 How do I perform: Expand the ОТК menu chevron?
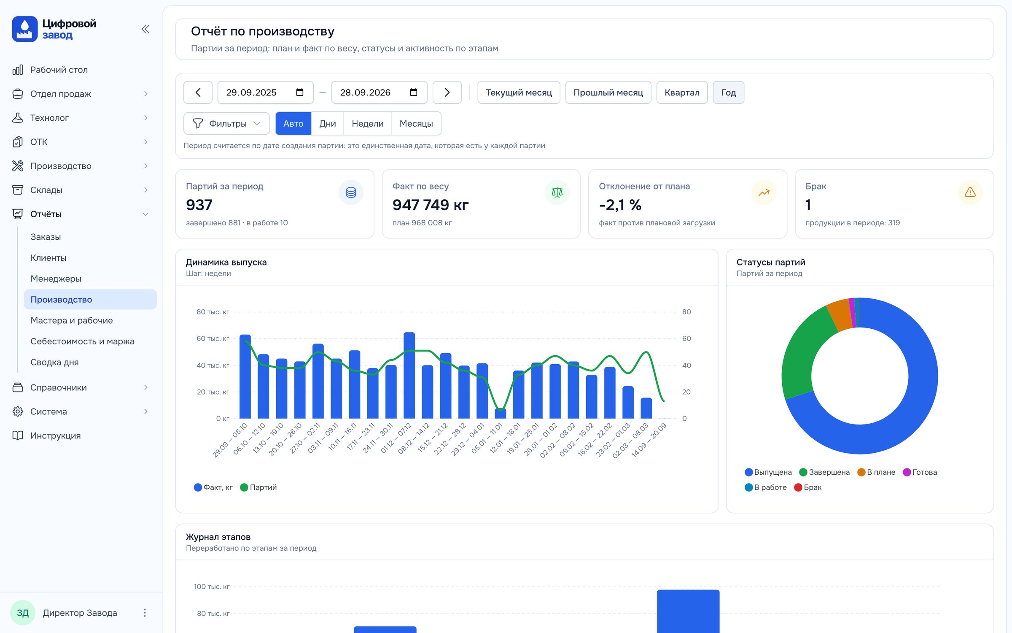click(146, 142)
